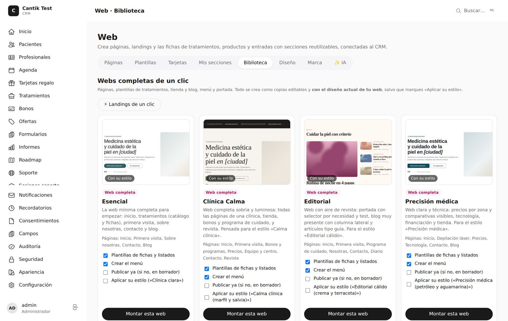Image resolution: width=508 pixels, height=321 pixels.
Task: Click the Soporte lifebuoy icon
Action: coord(11,173)
